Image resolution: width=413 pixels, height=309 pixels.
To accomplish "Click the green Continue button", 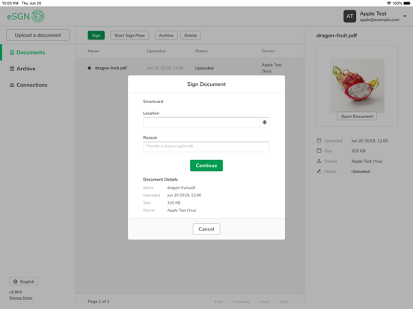I will pos(206,166).
